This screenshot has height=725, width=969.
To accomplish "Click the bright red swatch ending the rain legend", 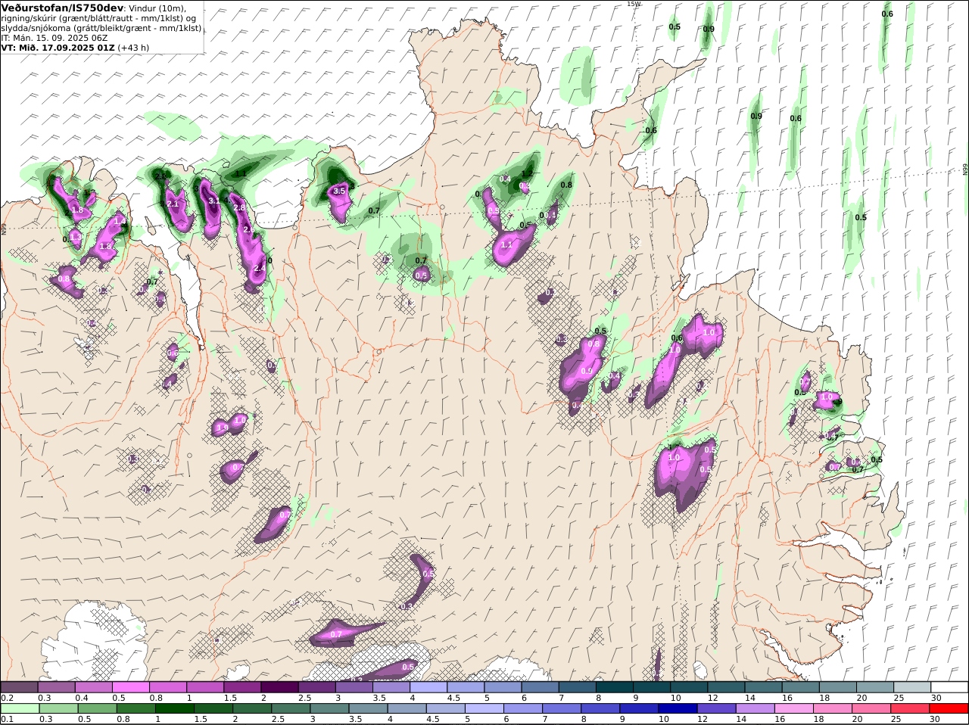I will click(949, 708).
